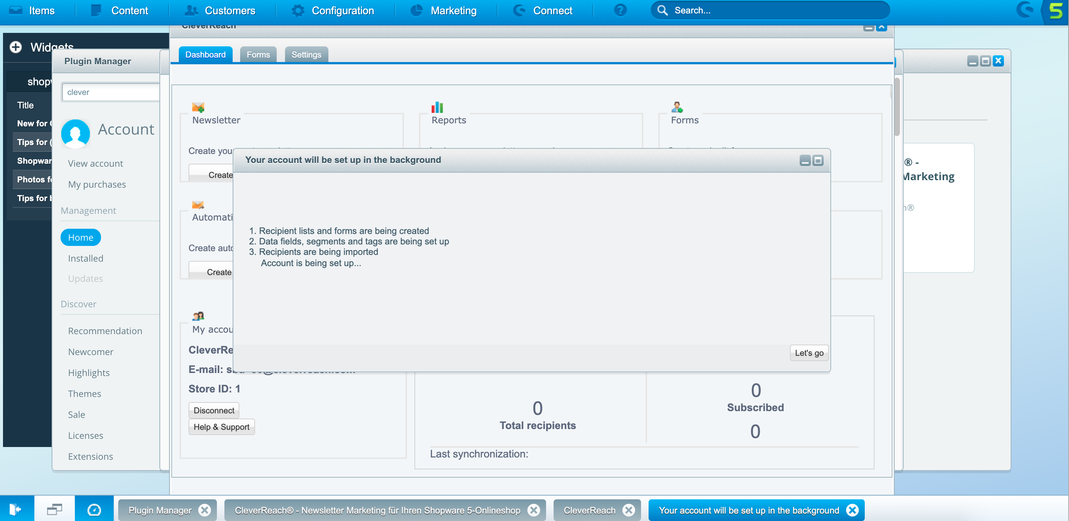Minimize the background Plugin Manager window
The image size is (1069, 521).
972,61
